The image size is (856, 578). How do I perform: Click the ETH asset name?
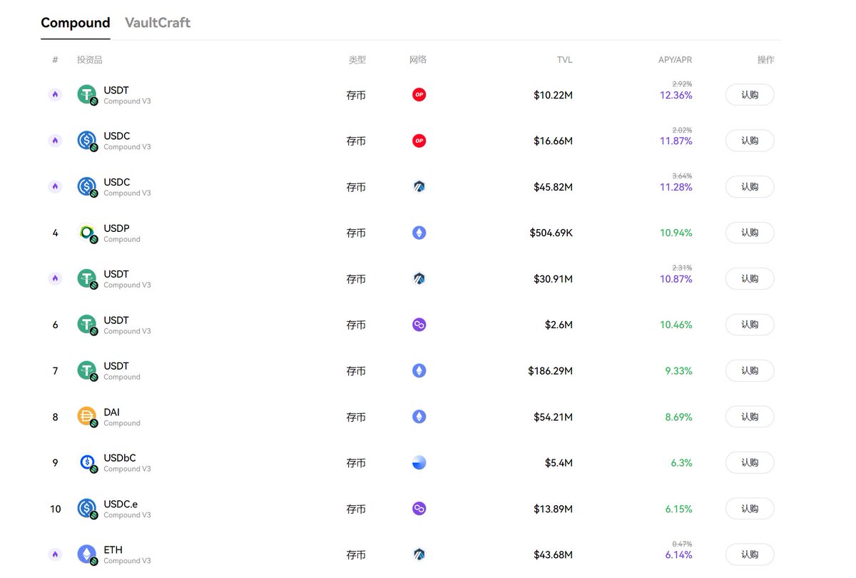(113, 550)
